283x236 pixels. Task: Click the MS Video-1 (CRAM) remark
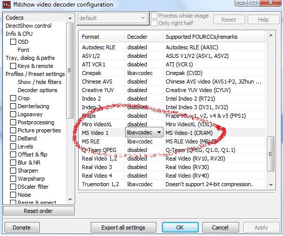[x=189, y=133]
